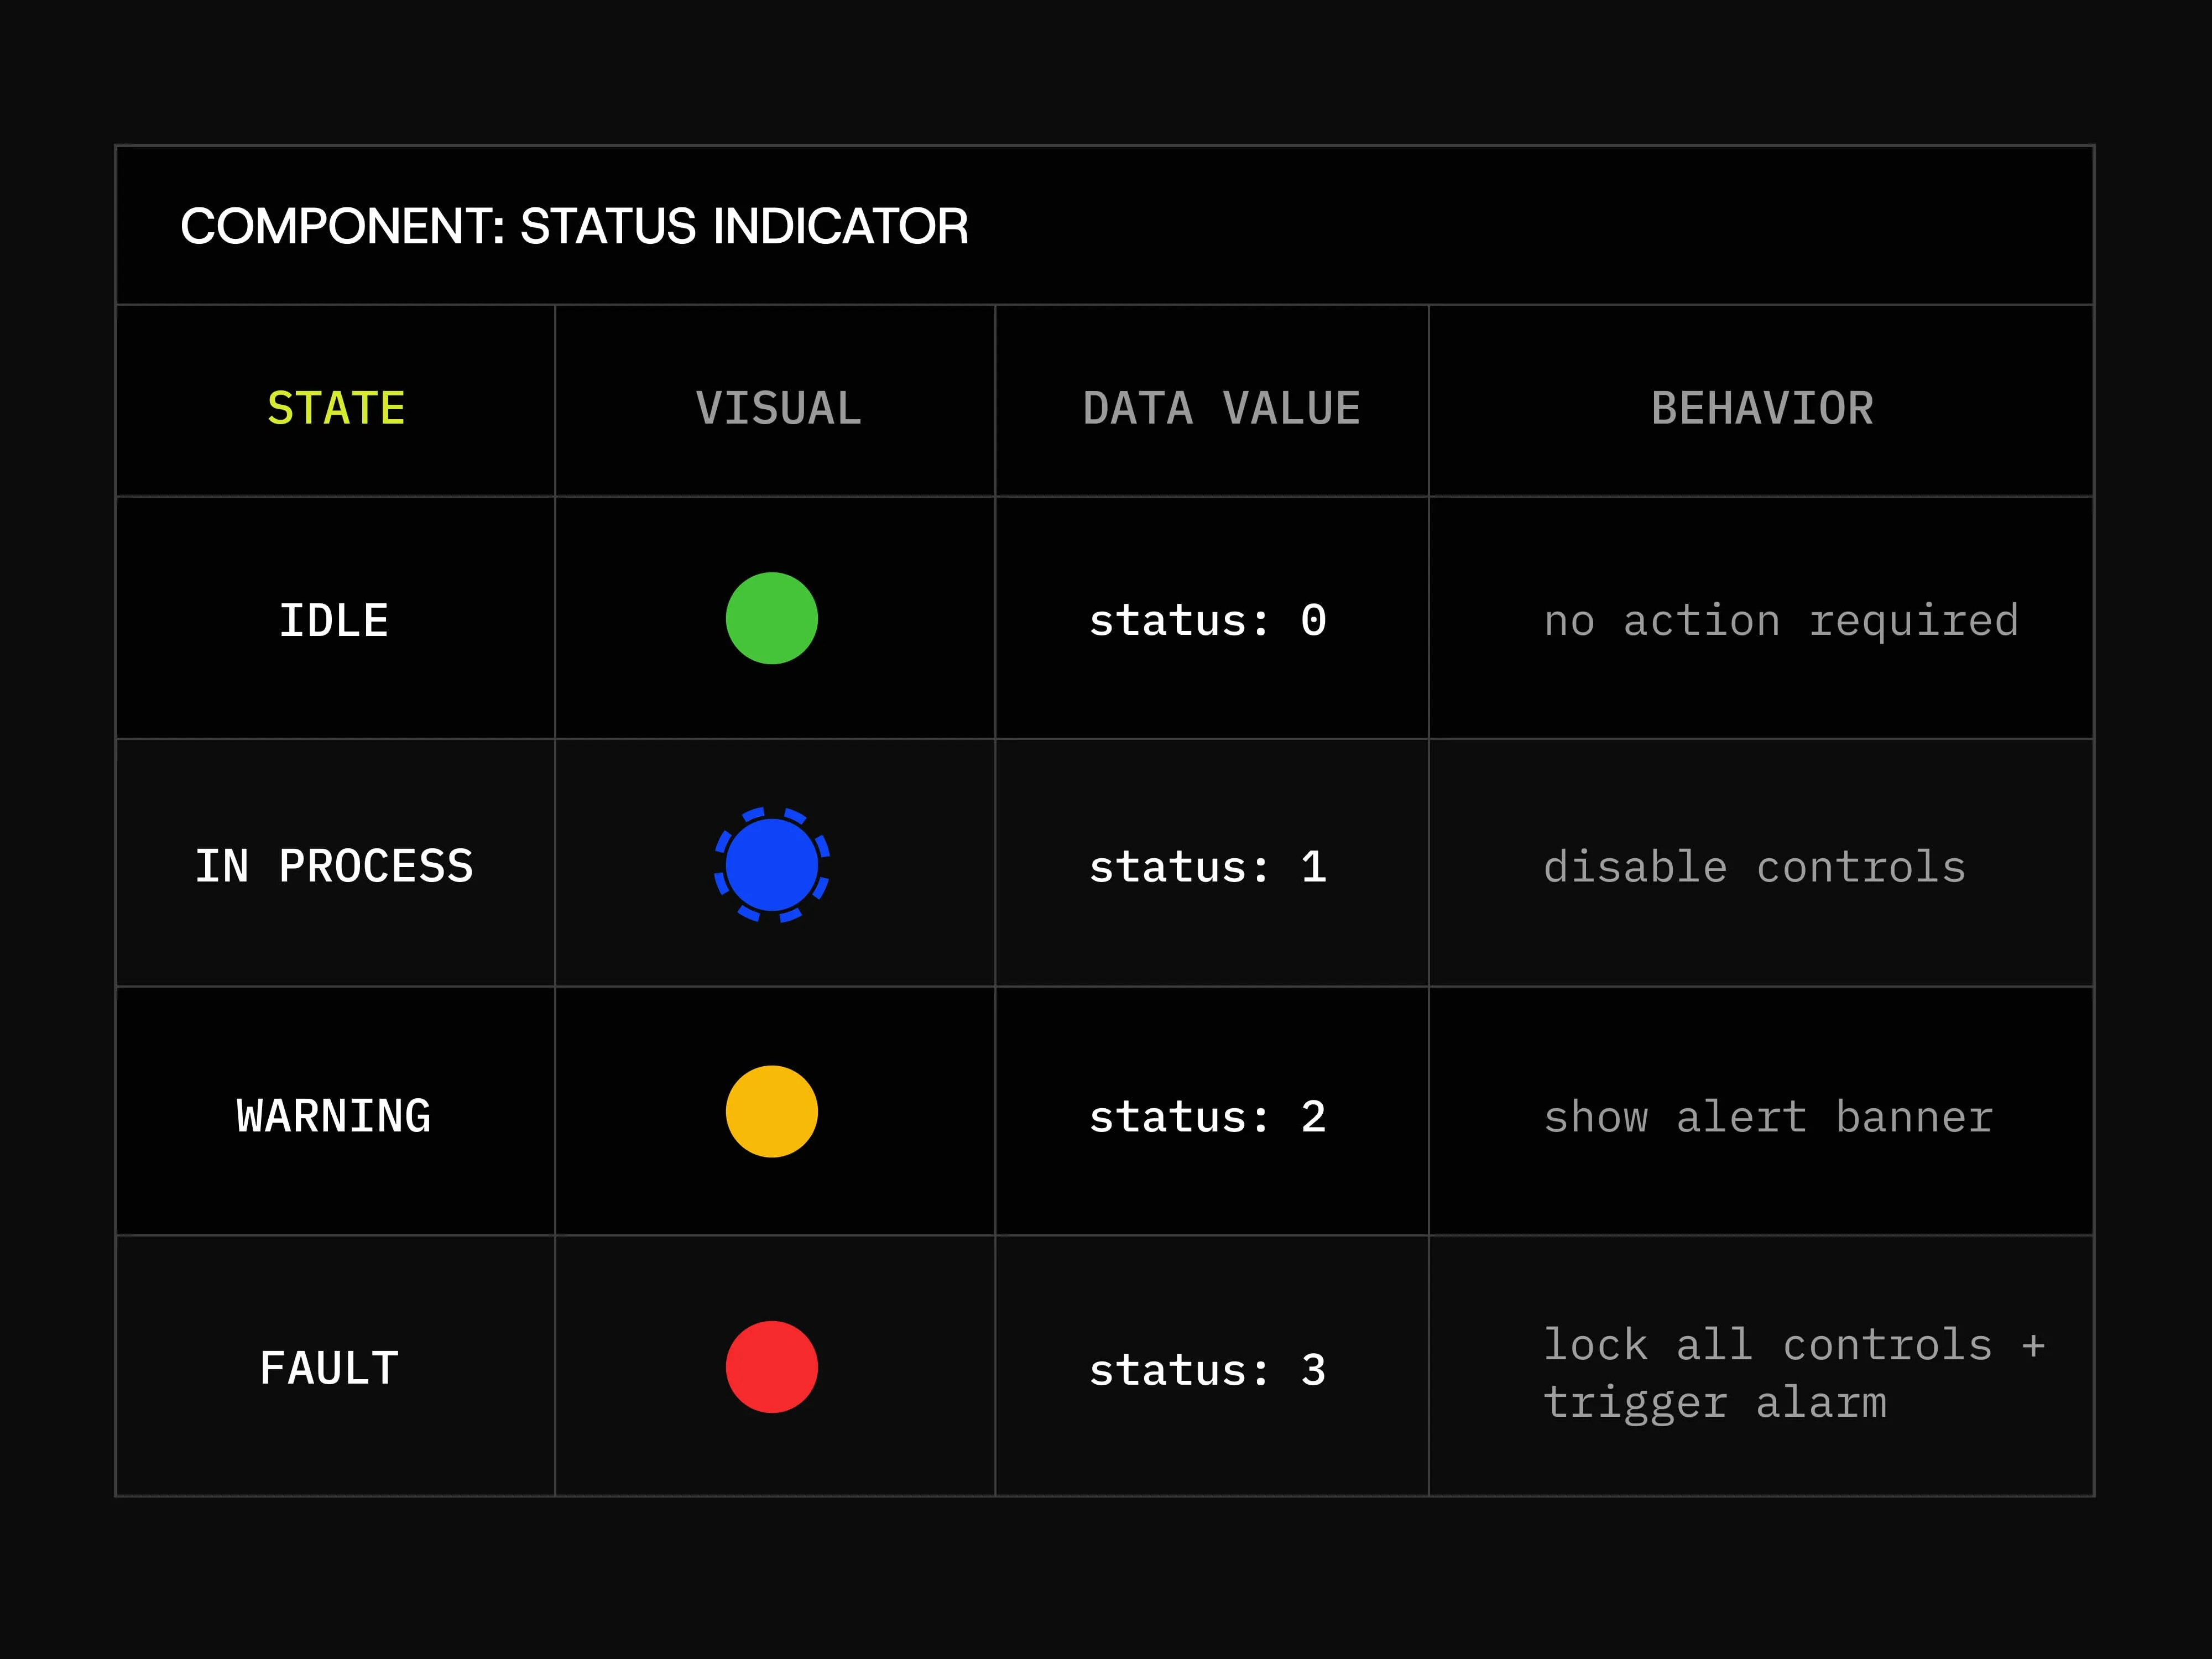The image size is (2212, 1659).
Task: Select the DATA VALUE column header
Action: [x=1221, y=408]
